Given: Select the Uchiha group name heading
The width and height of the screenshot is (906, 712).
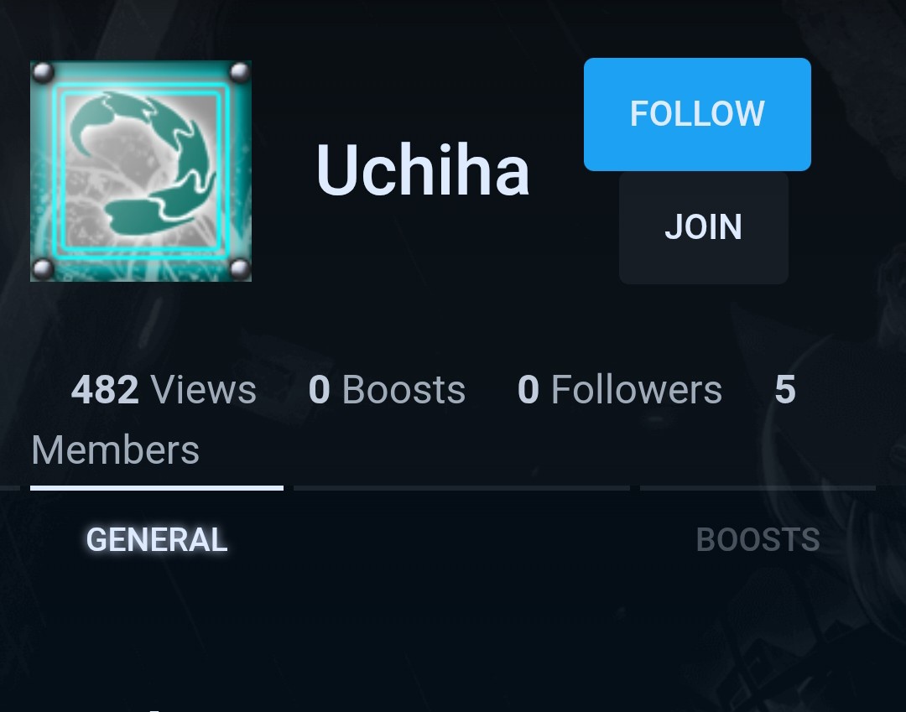Looking at the screenshot, I should coord(422,170).
